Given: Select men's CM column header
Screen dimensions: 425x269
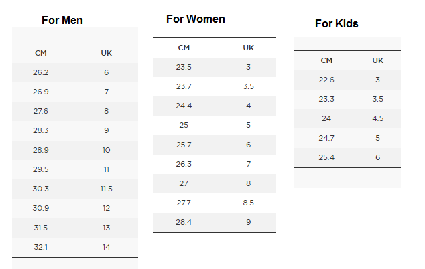Looking at the screenshot, I should [x=40, y=53].
